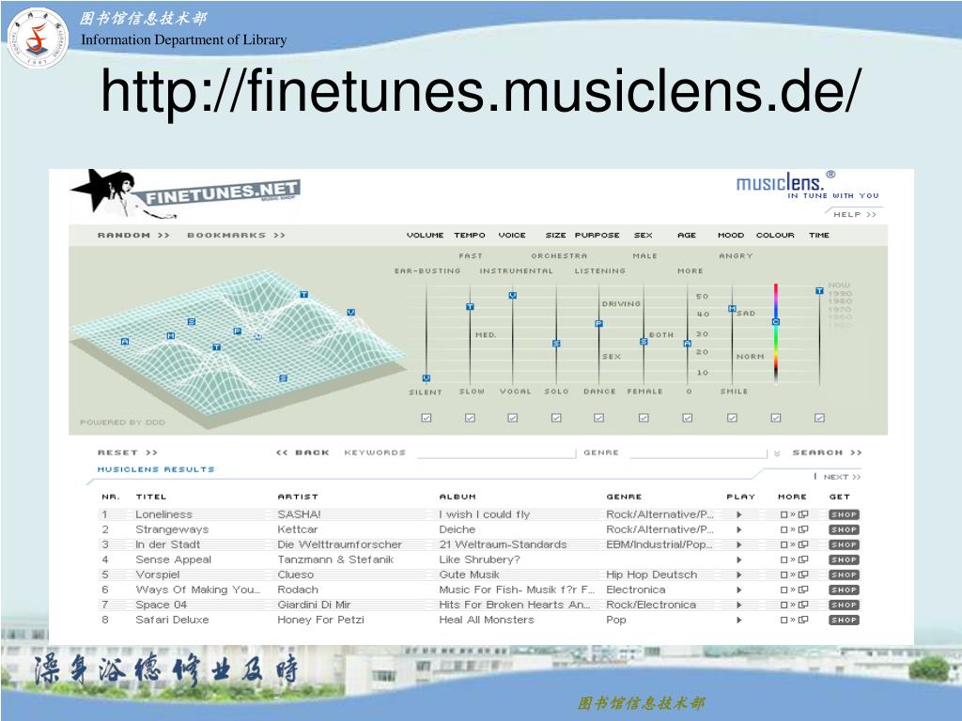The width and height of the screenshot is (962, 721).
Task: Click the V marker on landscape
Action: [351, 312]
